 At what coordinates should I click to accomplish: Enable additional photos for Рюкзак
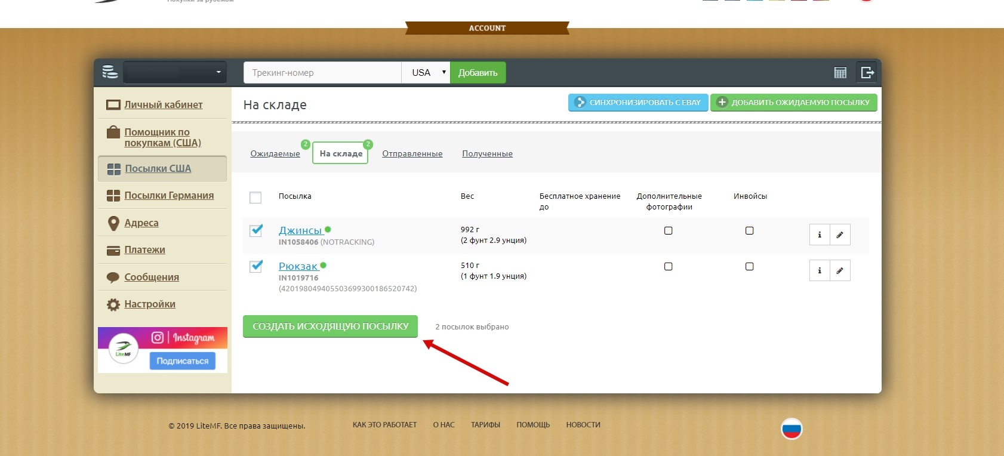point(669,267)
